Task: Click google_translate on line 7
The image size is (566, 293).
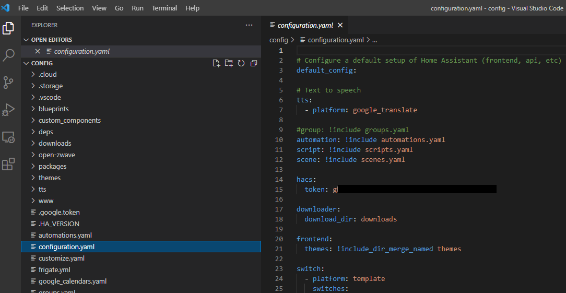Action: 385,110
